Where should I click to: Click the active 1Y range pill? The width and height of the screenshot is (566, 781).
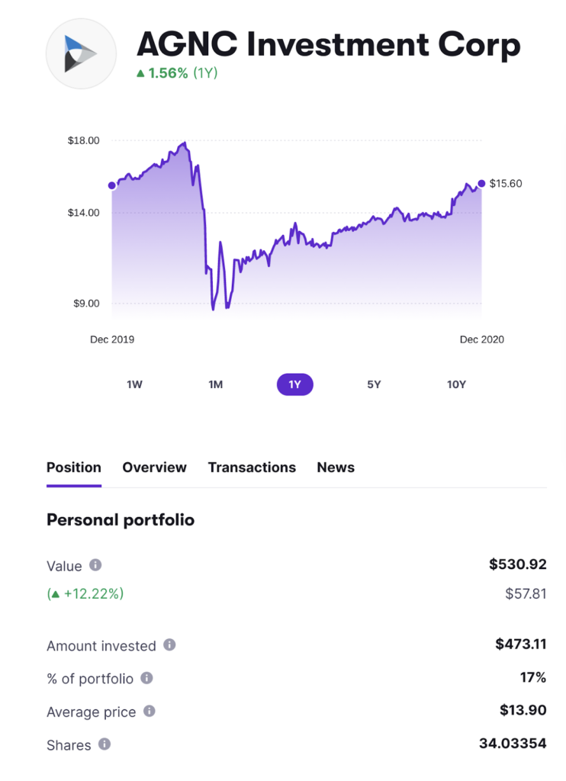(294, 384)
